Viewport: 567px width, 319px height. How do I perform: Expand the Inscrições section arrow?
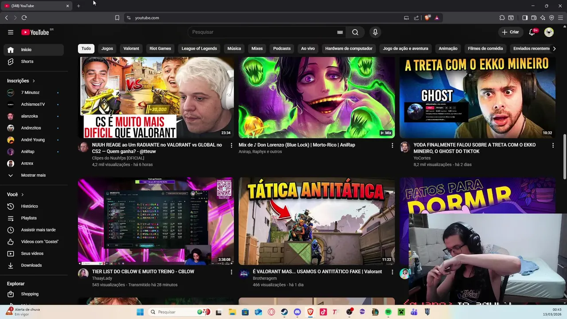(33, 81)
